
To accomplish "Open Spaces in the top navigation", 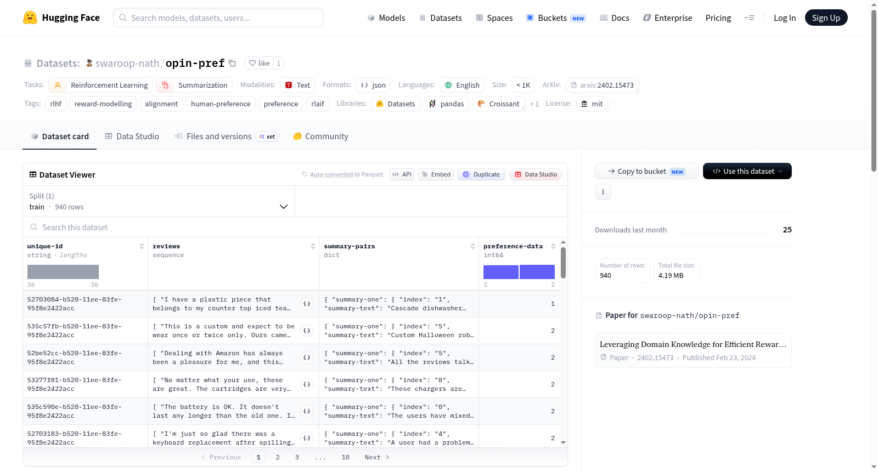I will [494, 18].
